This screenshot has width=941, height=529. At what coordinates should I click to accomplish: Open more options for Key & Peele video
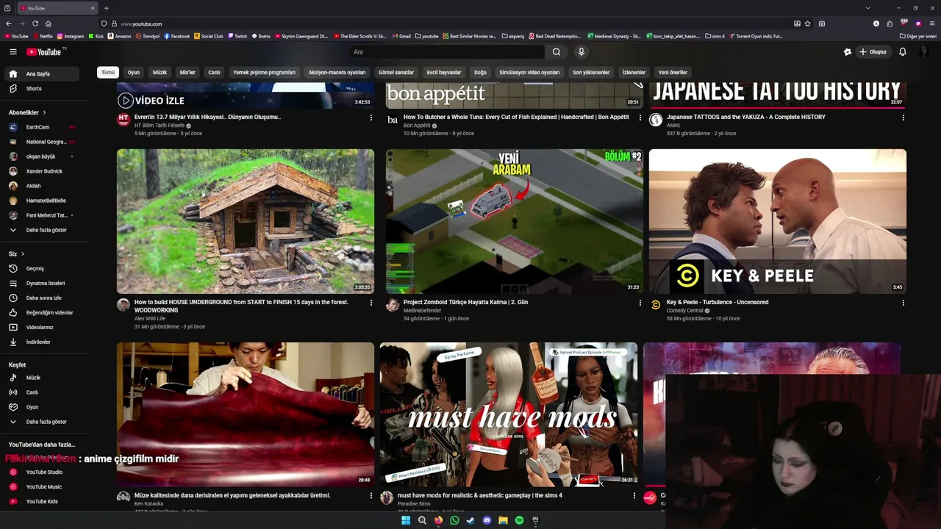903,303
